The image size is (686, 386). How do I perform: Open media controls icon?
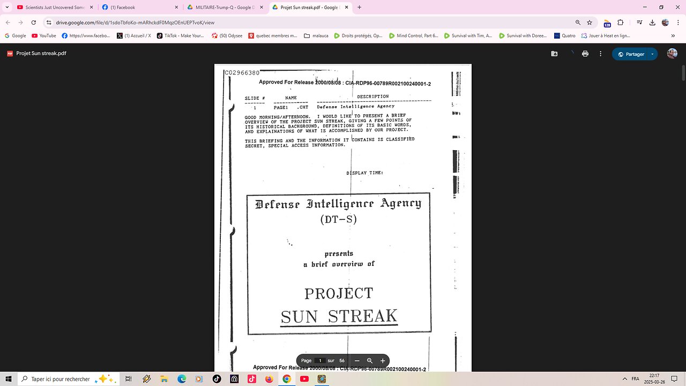tap(639, 23)
